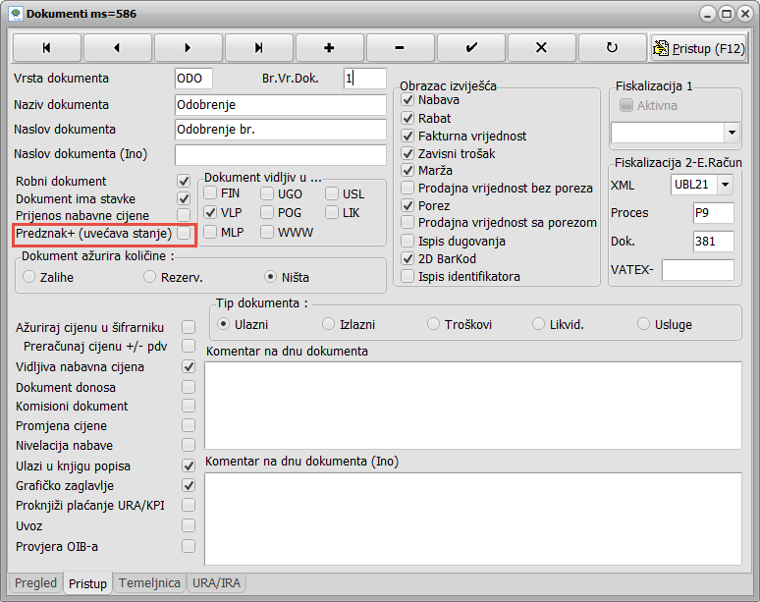Image resolution: width=760 pixels, height=602 pixels.
Task: Delete record with minus button
Action: 400,47
